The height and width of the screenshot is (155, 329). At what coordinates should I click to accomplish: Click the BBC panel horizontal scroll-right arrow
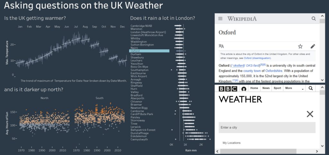(317, 151)
